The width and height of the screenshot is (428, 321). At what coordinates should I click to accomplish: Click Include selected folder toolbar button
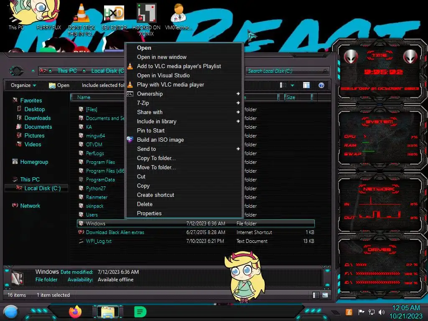point(103,85)
